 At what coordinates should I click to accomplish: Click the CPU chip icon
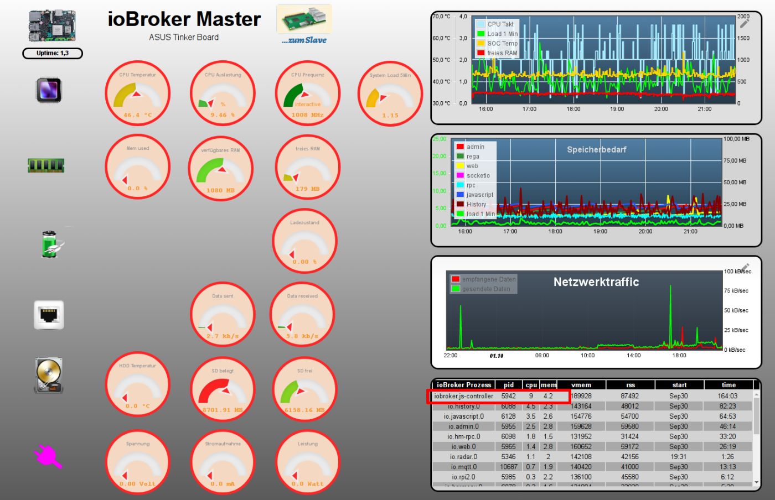[49, 90]
